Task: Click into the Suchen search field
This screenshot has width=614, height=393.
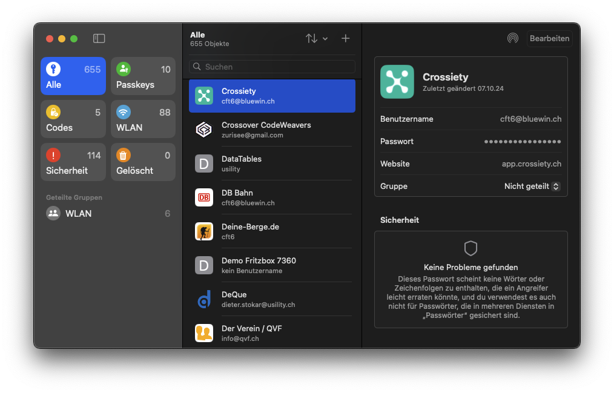Action: pyautogui.click(x=272, y=67)
